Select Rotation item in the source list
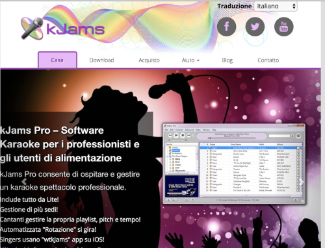 click(175, 151)
